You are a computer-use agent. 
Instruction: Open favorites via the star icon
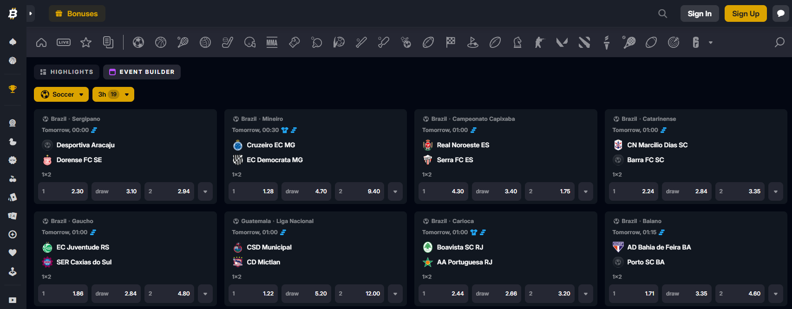point(86,42)
